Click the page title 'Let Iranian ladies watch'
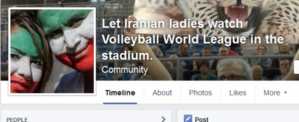The height and width of the screenshot is (122, 299). (x=172, y=24)
